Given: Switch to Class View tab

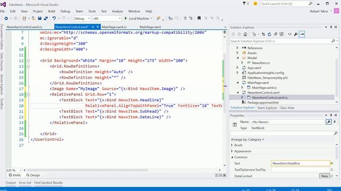Looking at the screenshot, I should [x=287, y=108].
